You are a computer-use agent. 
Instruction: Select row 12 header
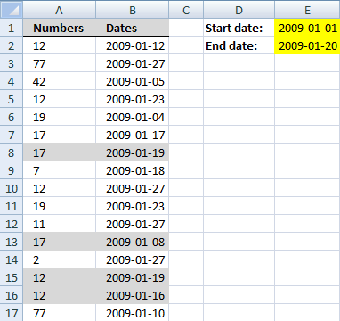tap(12, 224)
